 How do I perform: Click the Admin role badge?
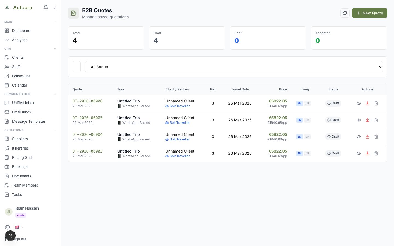click(21, 215)
